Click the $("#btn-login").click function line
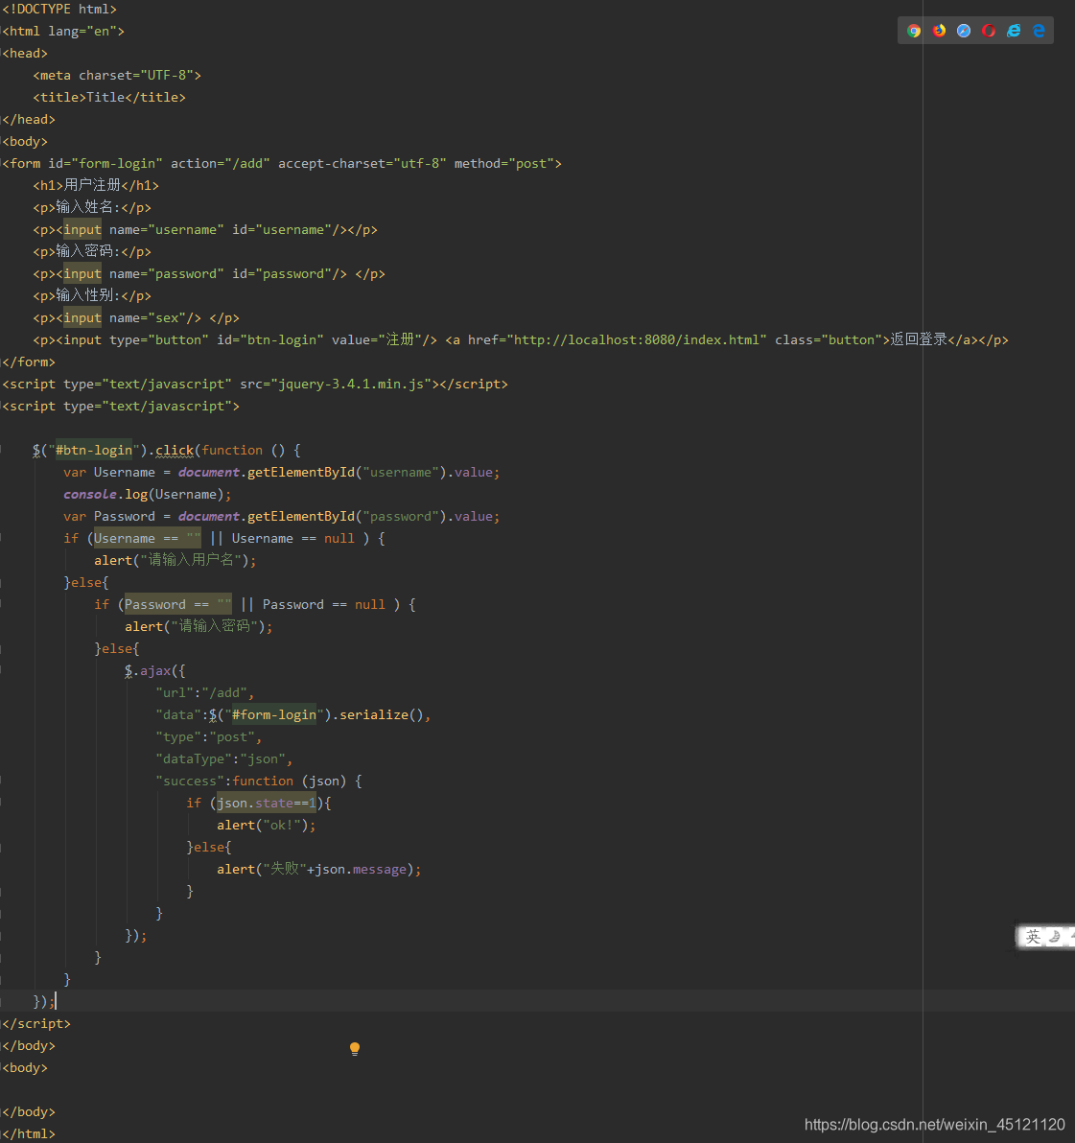Screen dimensions: 1075x1143 [166, 450]
